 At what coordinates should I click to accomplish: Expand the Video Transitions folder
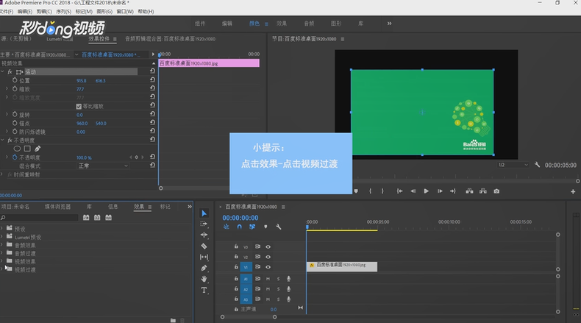pos(2,269)
